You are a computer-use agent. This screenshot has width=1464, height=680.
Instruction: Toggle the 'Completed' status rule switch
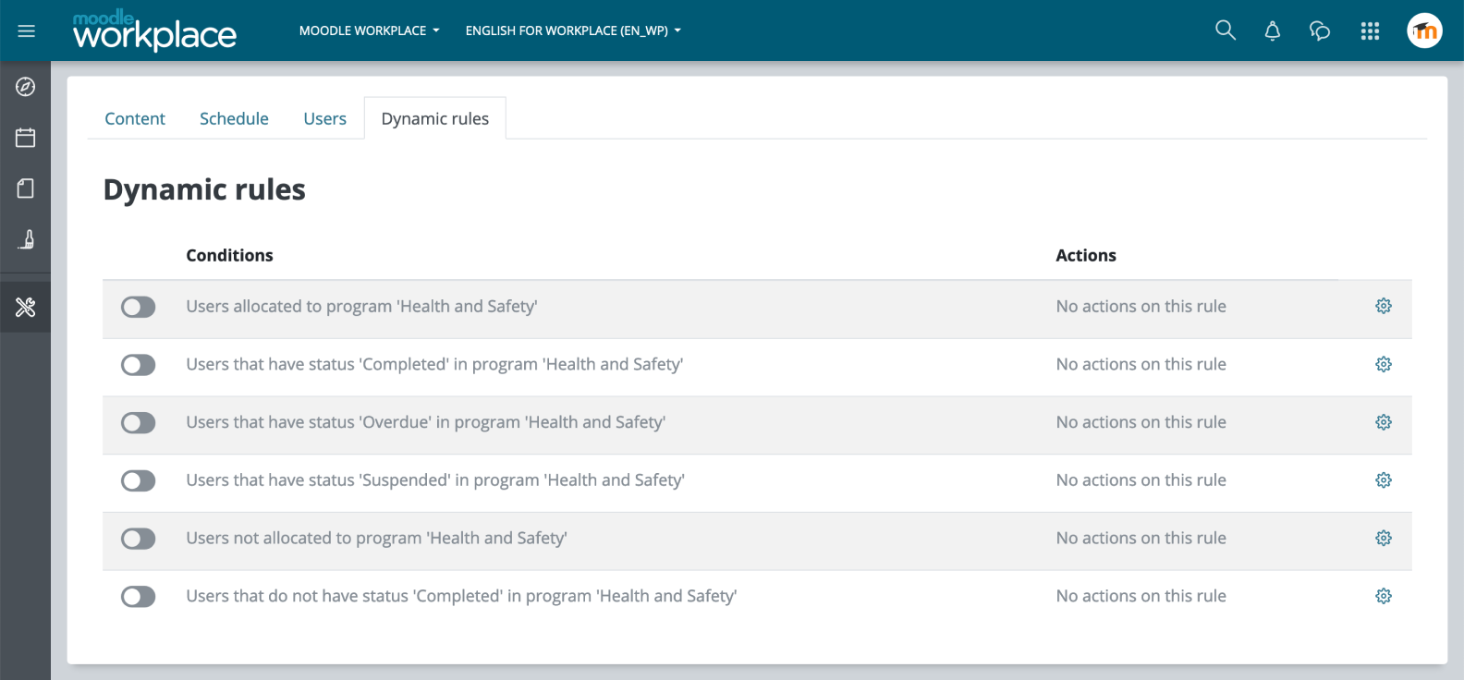[x=138, y=365]
